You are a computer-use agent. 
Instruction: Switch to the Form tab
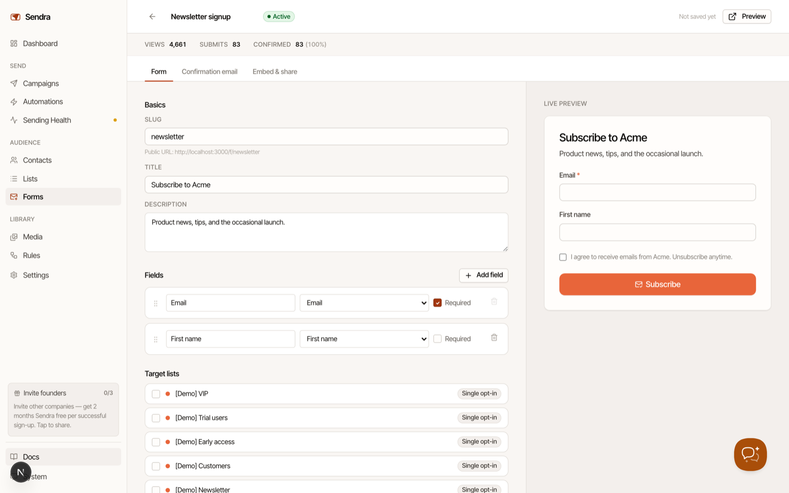(159, 72)
